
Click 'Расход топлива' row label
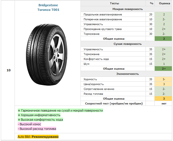point(93,94)
